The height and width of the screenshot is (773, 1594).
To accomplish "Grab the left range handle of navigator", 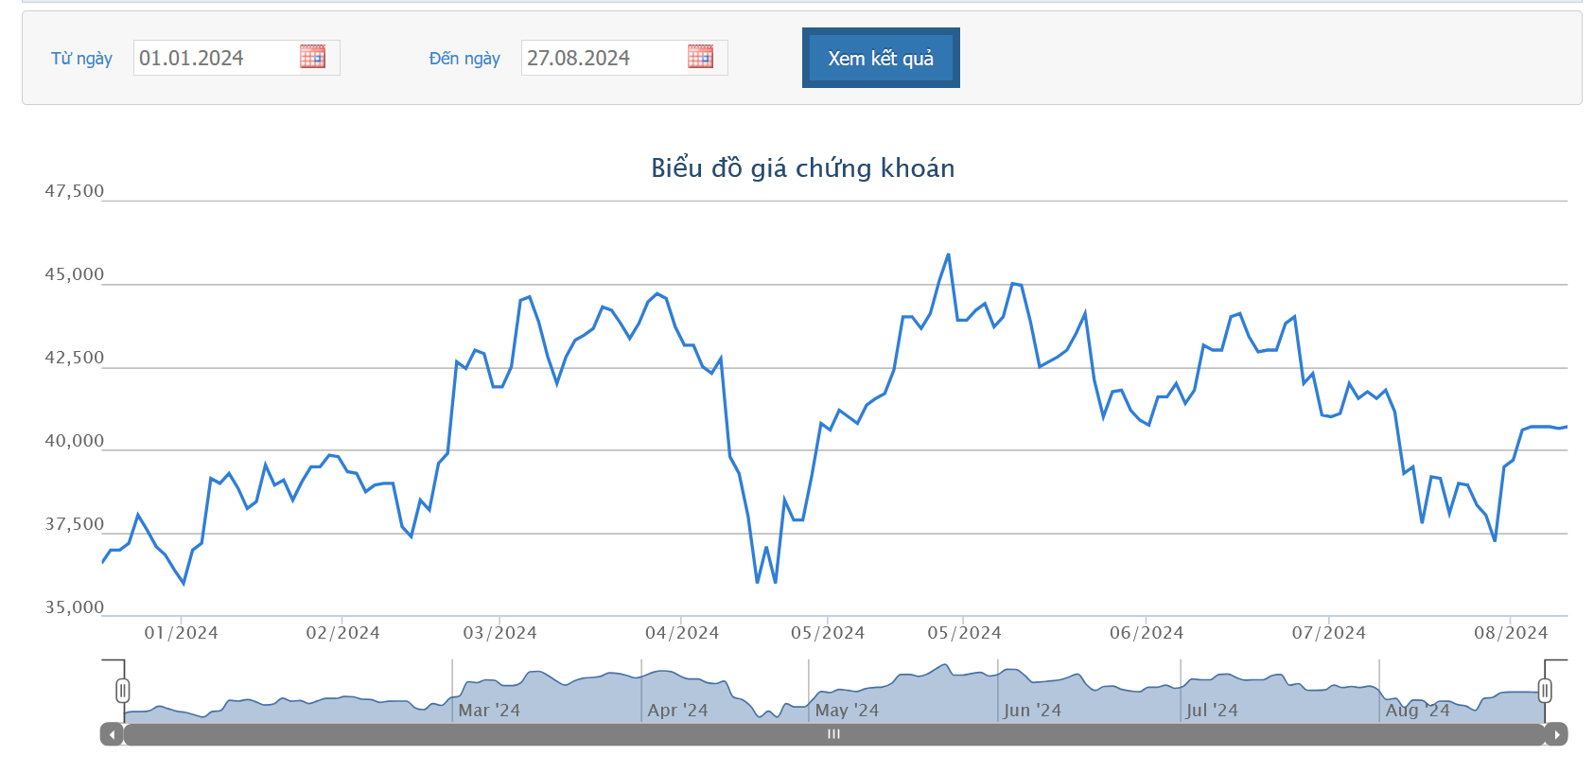I will [123, 691].
